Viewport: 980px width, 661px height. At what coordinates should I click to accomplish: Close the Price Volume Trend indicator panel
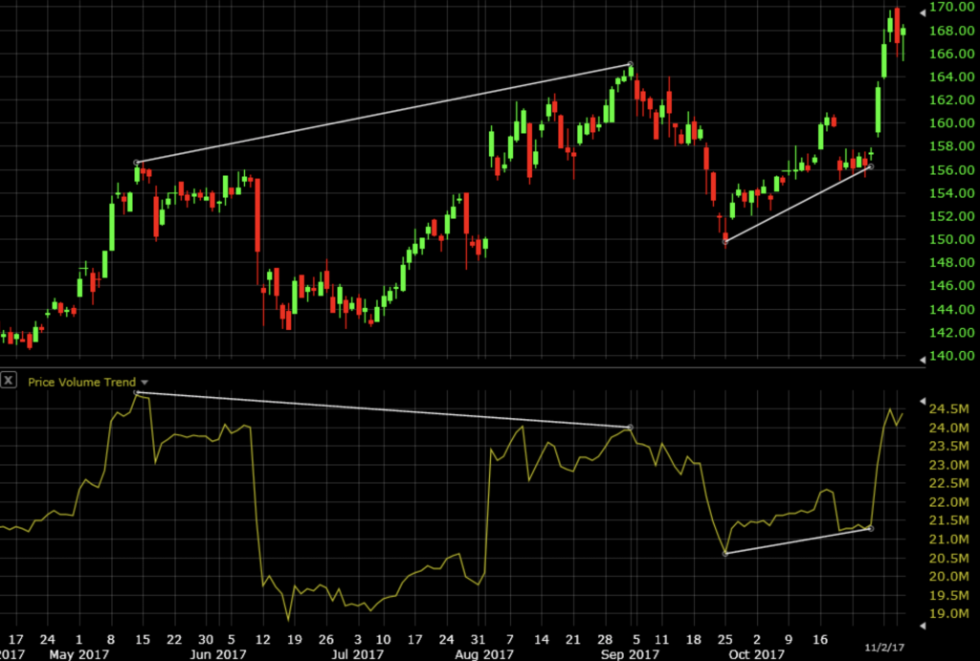tap(9, 381)
